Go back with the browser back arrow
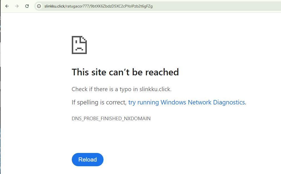281x174 pixels. click(x=7, y=6)
